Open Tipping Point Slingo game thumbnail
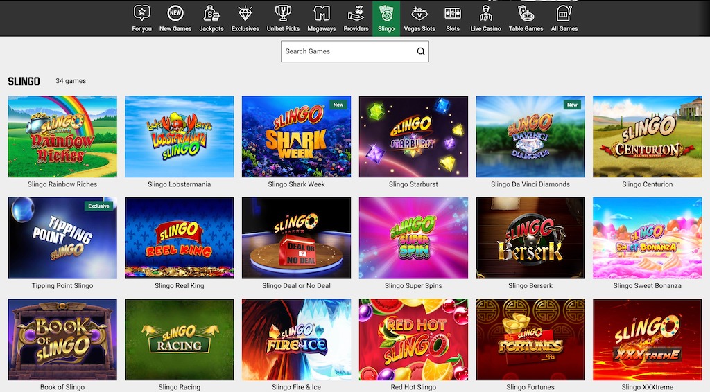The height and width of the screenshot is (392, 710). [x=62, y=238]
